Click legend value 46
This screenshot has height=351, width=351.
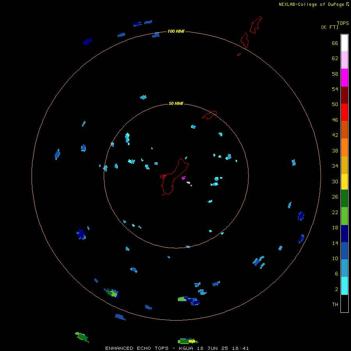335,120
